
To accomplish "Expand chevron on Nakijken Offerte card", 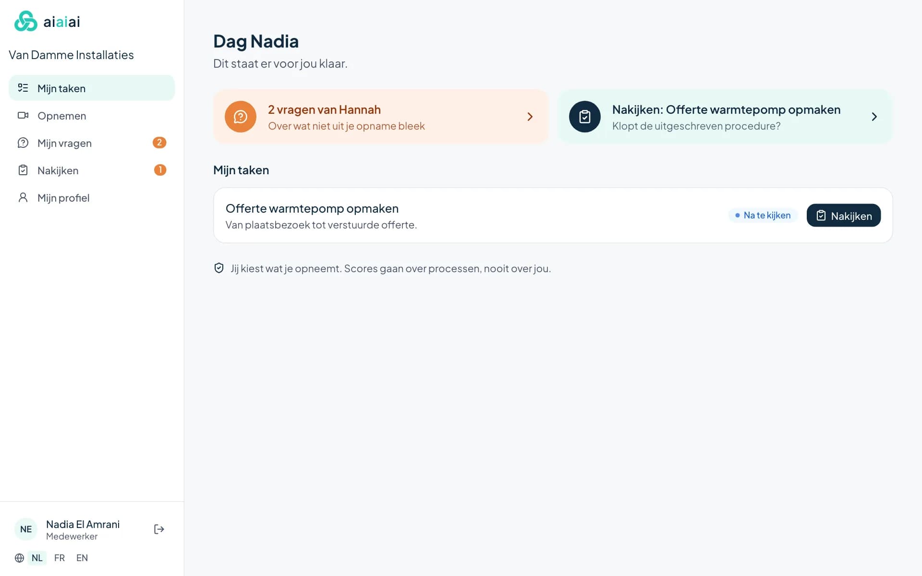I will pyautogui.click(x=874, y=117).
